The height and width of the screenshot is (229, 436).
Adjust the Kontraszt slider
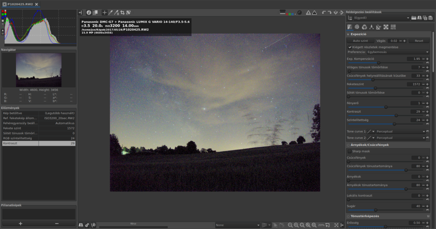click(386, 116)
